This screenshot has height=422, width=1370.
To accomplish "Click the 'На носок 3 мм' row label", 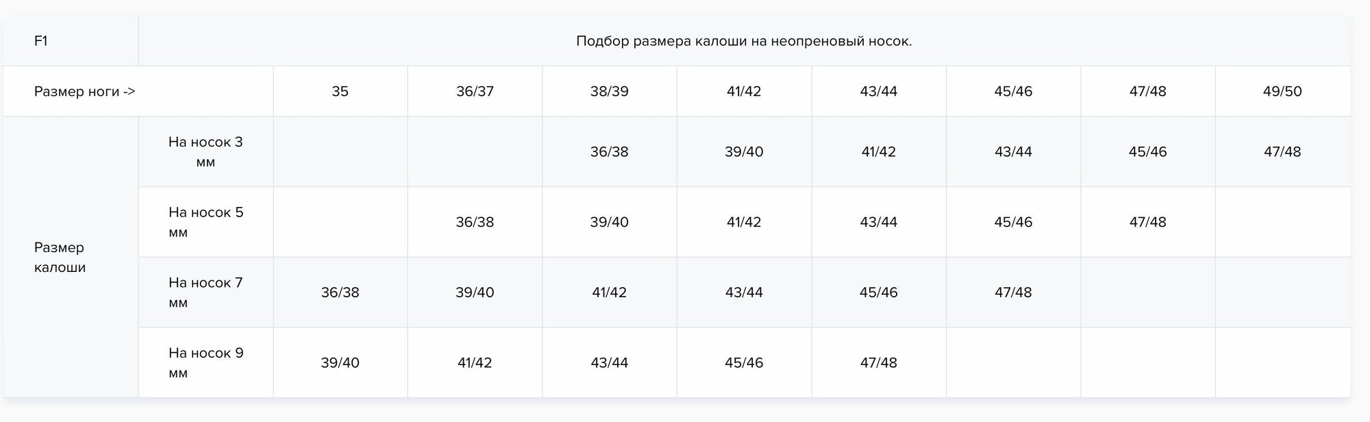I will pyautogui.click(x=206, y=151).
